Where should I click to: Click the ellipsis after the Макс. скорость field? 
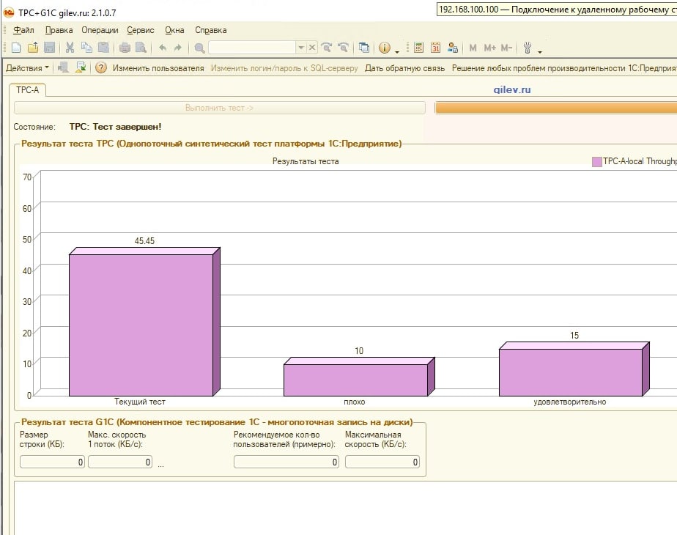click(x=160, y=465)
